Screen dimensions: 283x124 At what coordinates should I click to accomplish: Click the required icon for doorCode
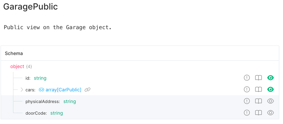(x=247, y=113)
